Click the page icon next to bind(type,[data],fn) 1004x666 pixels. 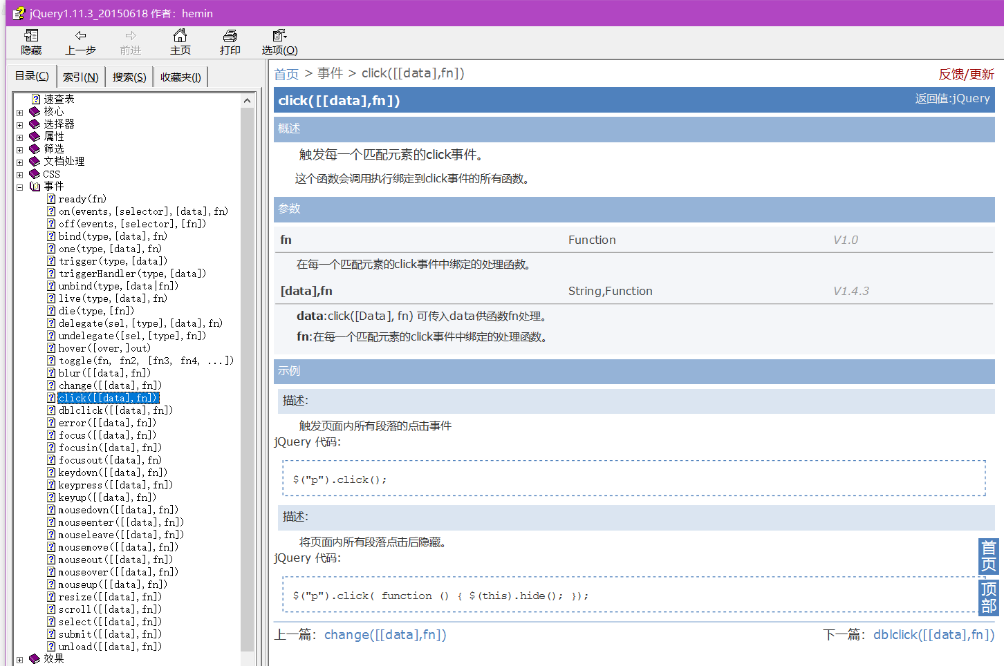pyautogui.click(x=51, y=236)
